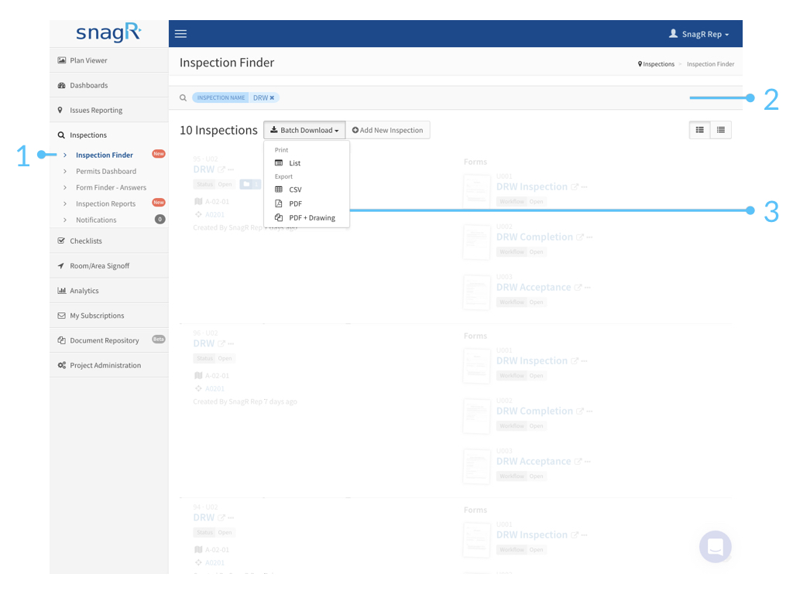Screen dimensions: 793x594
Task: Click the Inspections magnifier icon
Action: [61, 135]
